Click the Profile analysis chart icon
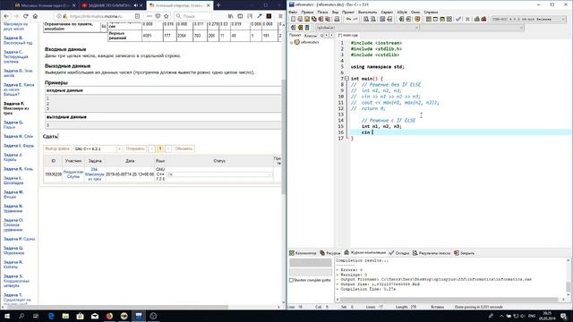 477,19
